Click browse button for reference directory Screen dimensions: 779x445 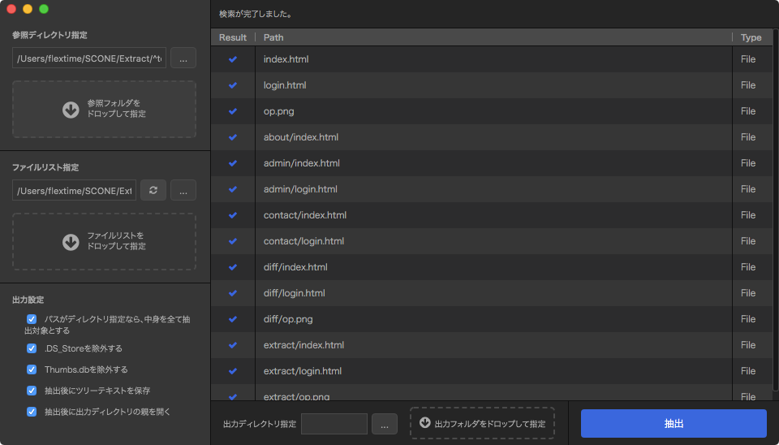(183, 58)
